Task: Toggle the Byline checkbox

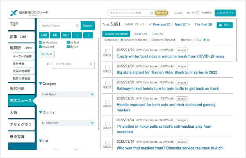Action: 68,47
